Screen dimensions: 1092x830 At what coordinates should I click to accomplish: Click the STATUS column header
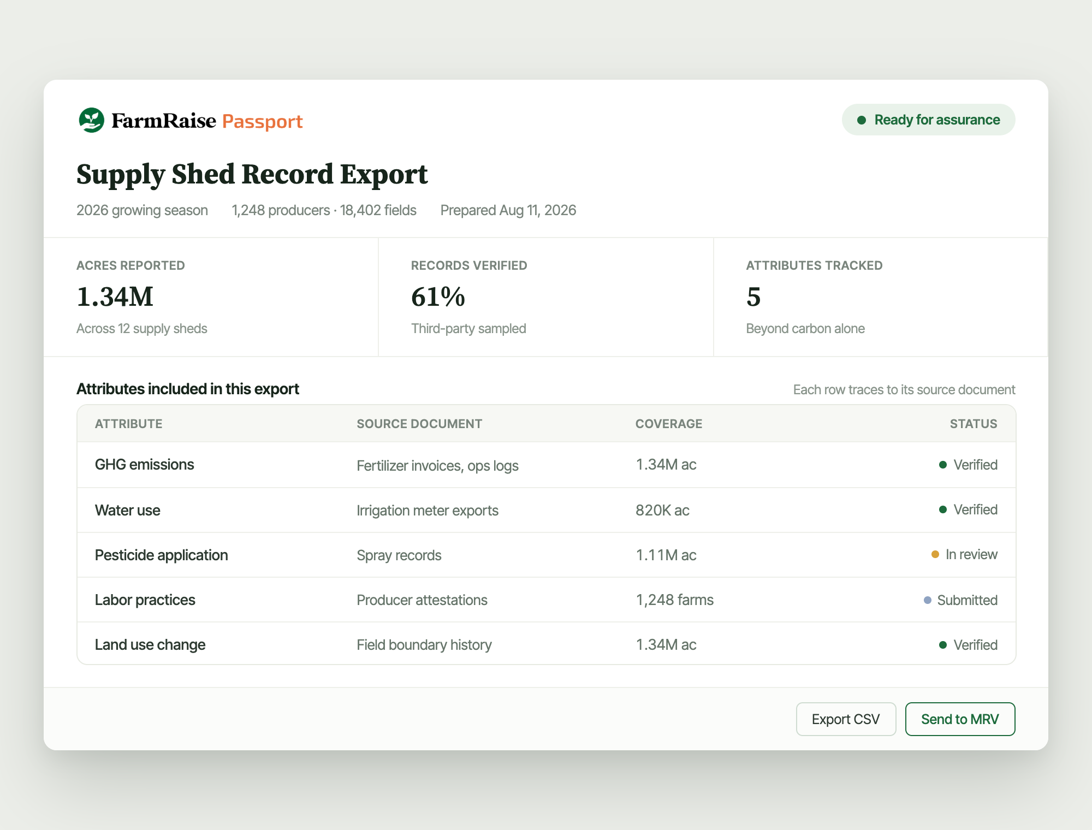(x=974, y=424)
